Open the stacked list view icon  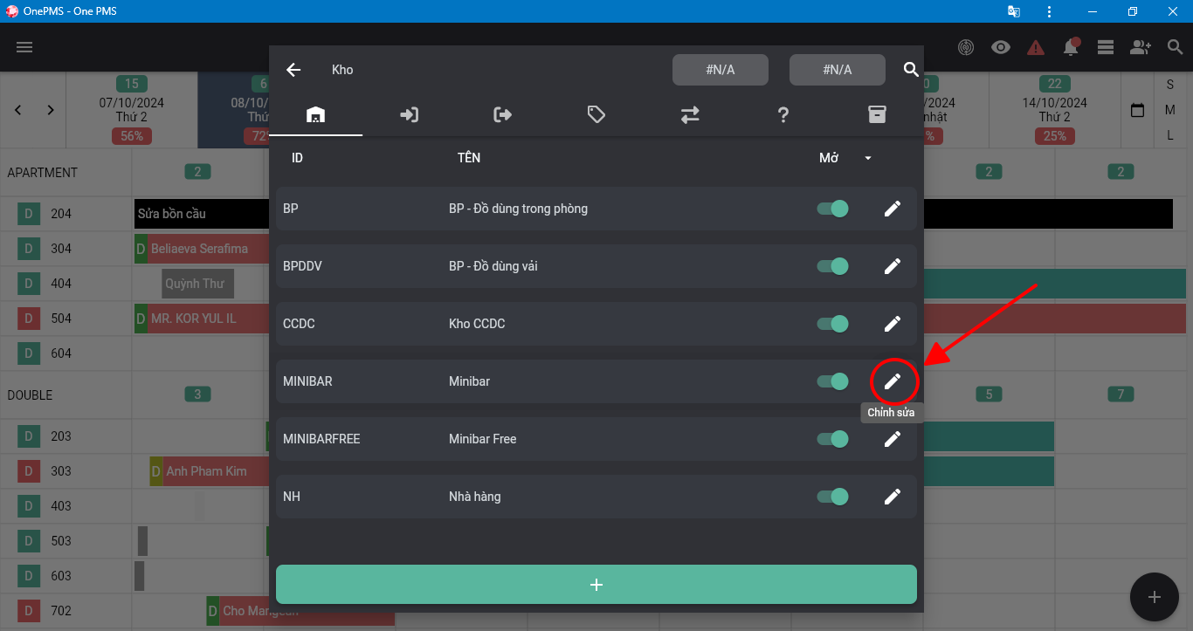(x=1106, y=47)
